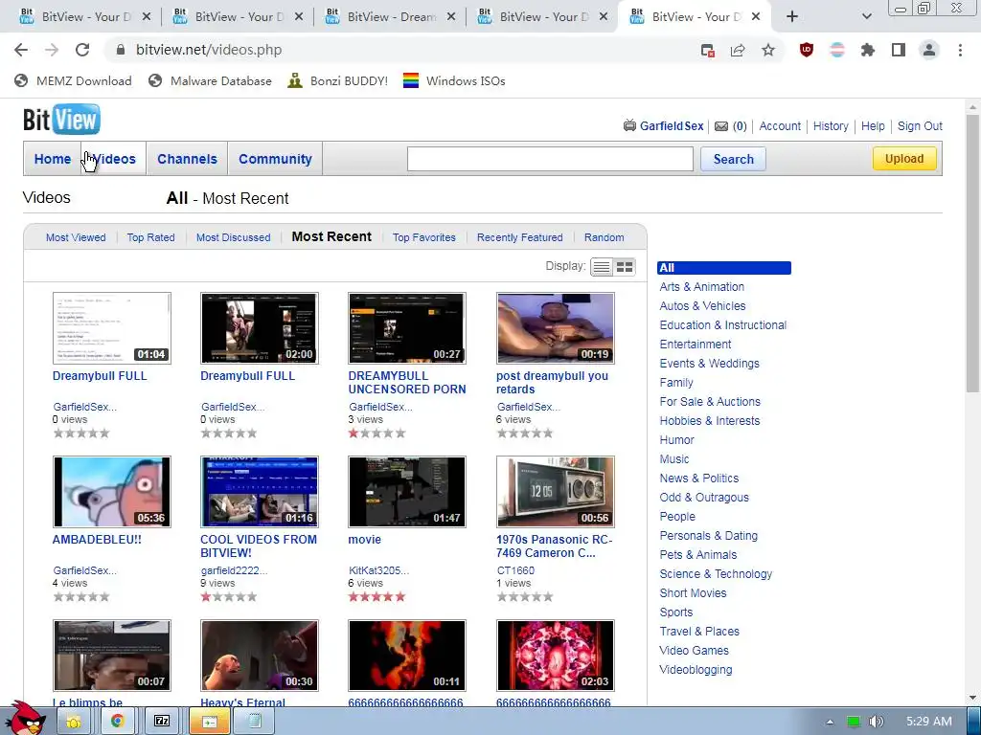Switch to grid display view
The height and width of the screenshot is (735, 981).
(625, 267)
